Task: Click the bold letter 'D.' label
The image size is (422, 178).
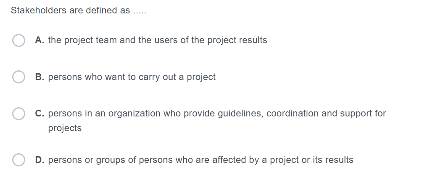Action: point(40,160)
